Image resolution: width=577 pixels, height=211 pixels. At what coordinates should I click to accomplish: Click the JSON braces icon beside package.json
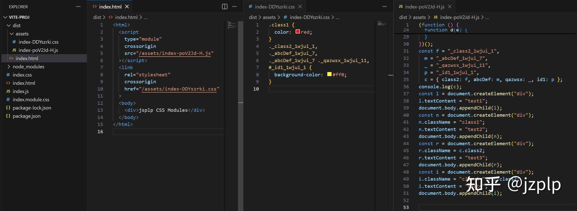(x=8, y=116)
